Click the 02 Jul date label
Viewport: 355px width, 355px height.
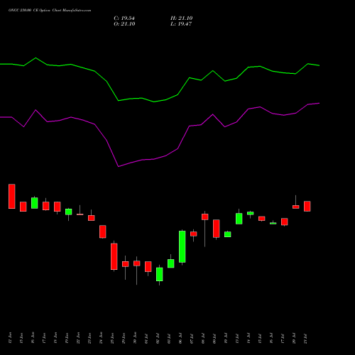[158, 339]
